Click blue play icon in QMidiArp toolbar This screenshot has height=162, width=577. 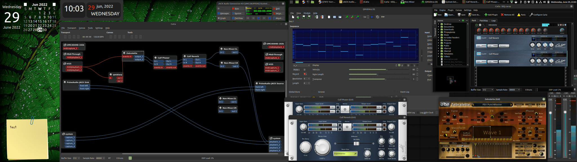tap(372, 17)
